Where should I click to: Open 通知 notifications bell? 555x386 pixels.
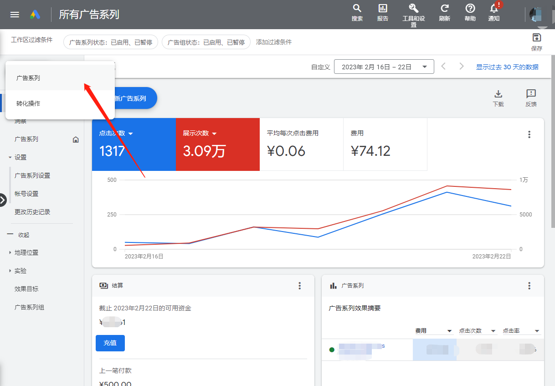pos(494,13)
